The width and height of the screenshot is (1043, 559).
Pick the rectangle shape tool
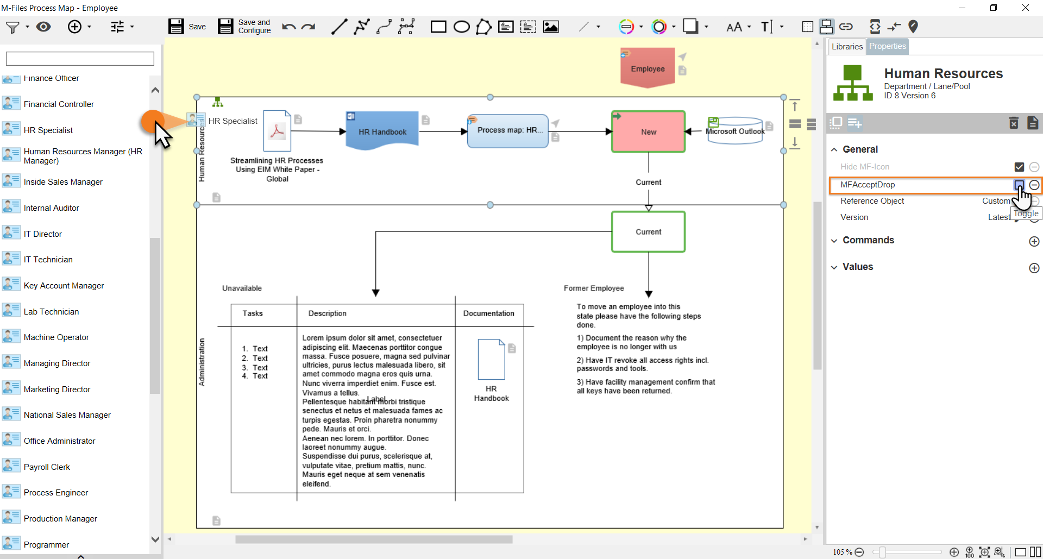coord(438,27)
